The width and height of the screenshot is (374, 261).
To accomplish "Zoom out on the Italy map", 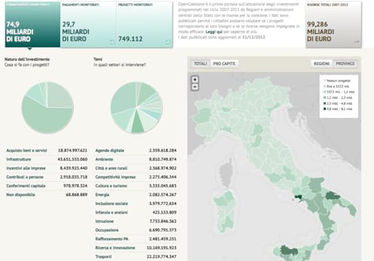I will point(195,87).
